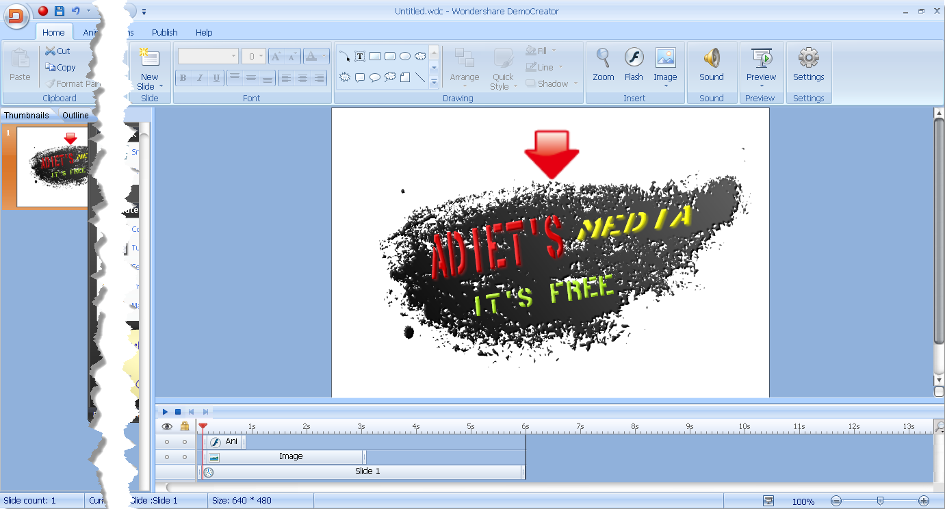This screenshot has width=945, height=509.
Task: Open the Line style dropdown
Action: click(x=544, y=67)
